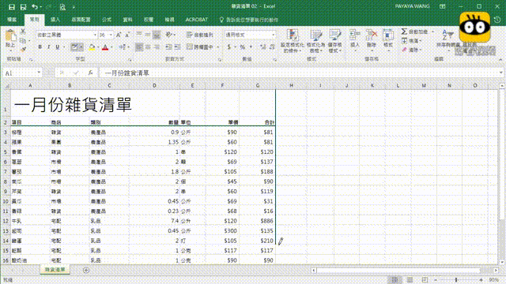Image resolution: width=506 pixels, height=284 pixels.
Task: Click the Cut scissors icon
Action: (x=23, y=32)
